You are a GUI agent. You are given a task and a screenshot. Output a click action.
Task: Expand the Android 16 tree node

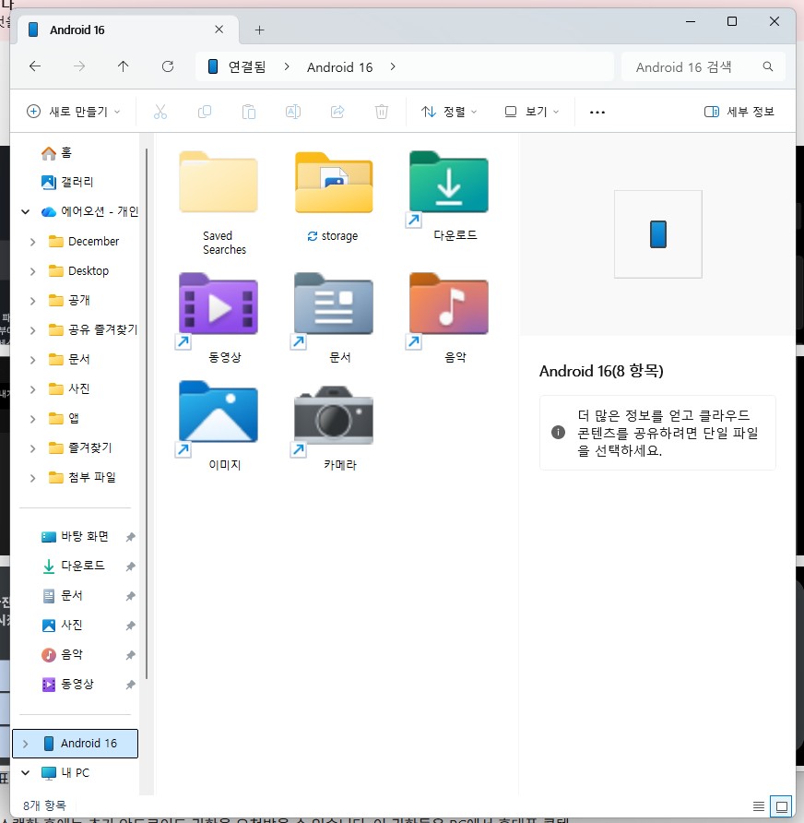point(25,744)
